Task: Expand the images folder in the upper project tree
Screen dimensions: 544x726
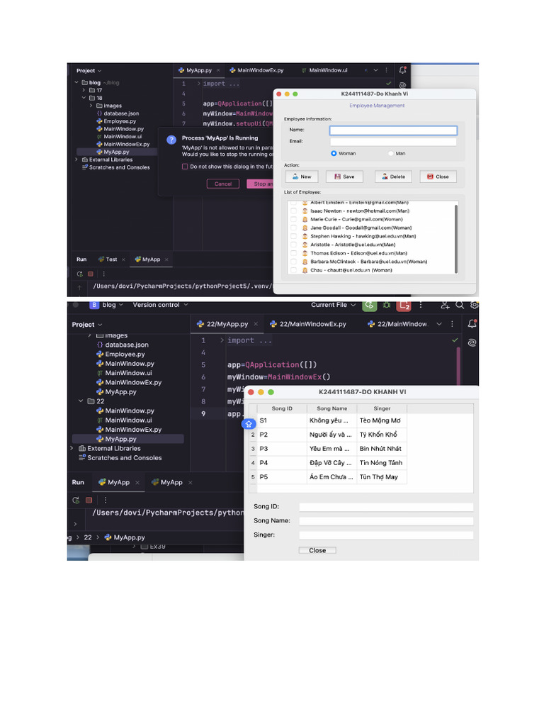Action: tap(91, 106)
